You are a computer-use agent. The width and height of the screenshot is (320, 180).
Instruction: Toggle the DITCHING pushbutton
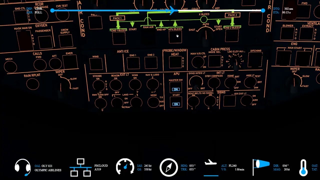(x=255, y=60)
